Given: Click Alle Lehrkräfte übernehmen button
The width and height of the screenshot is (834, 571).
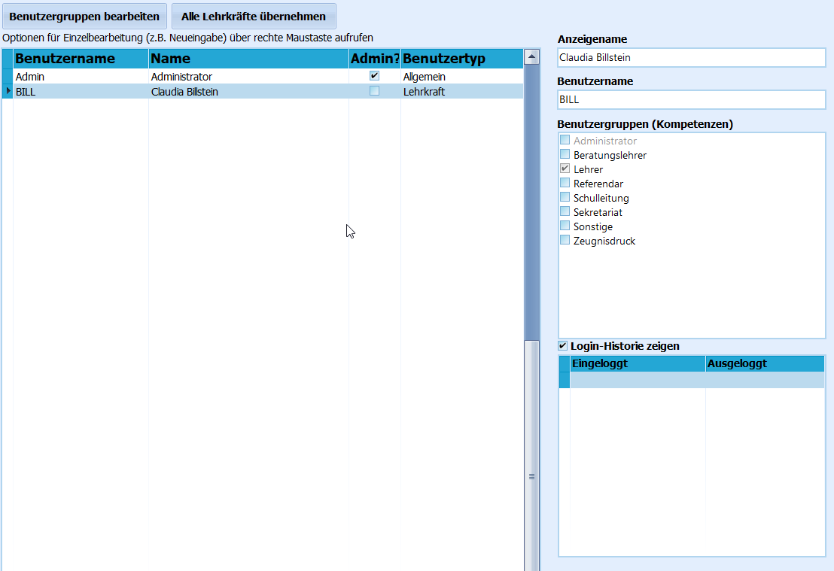Looking at the screenshot, I should tap(254, 17).
